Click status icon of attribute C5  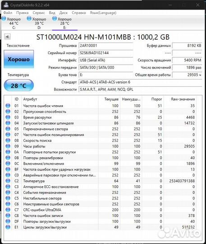pyautogui.click(x=8, y=198)
